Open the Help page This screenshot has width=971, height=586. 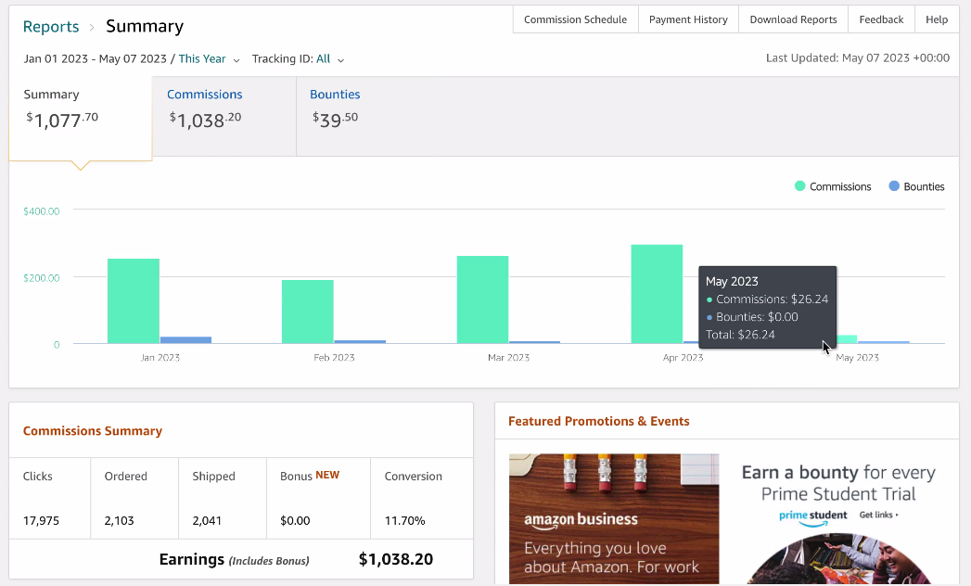pos(937,19)
